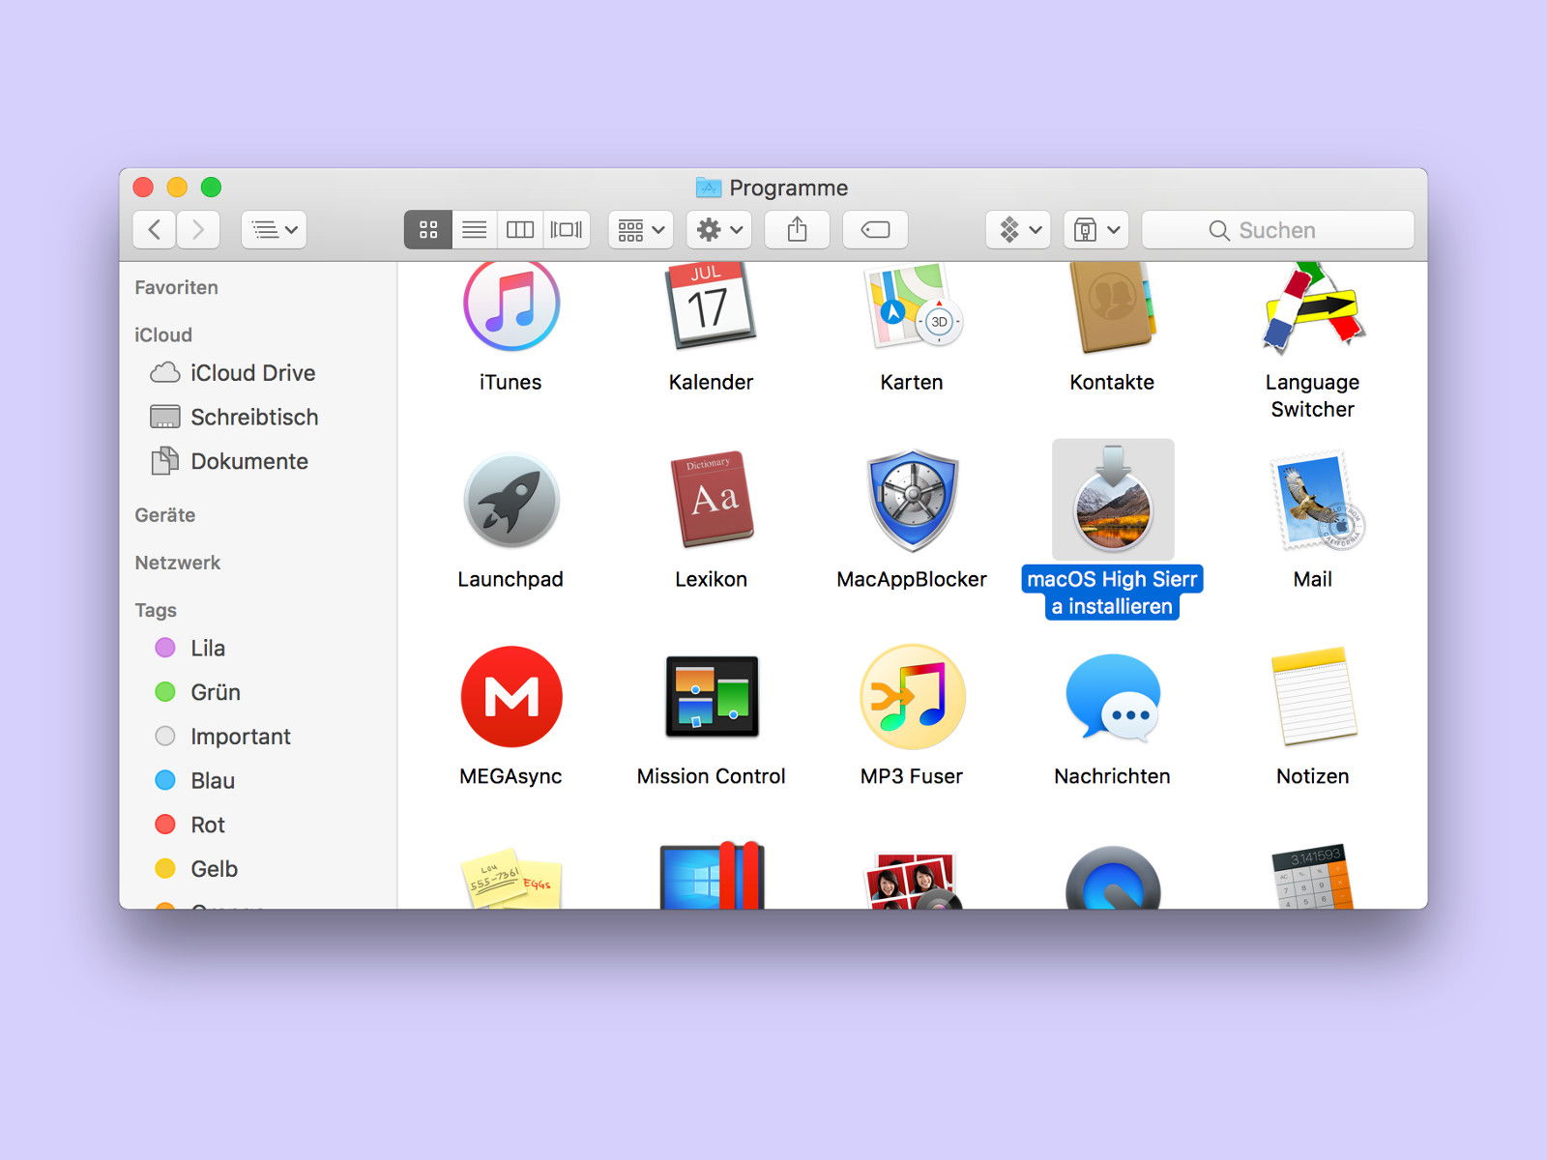Click the edit tags button
The width and height of the screenshot is (1547, 1160).
click(875, 229)
